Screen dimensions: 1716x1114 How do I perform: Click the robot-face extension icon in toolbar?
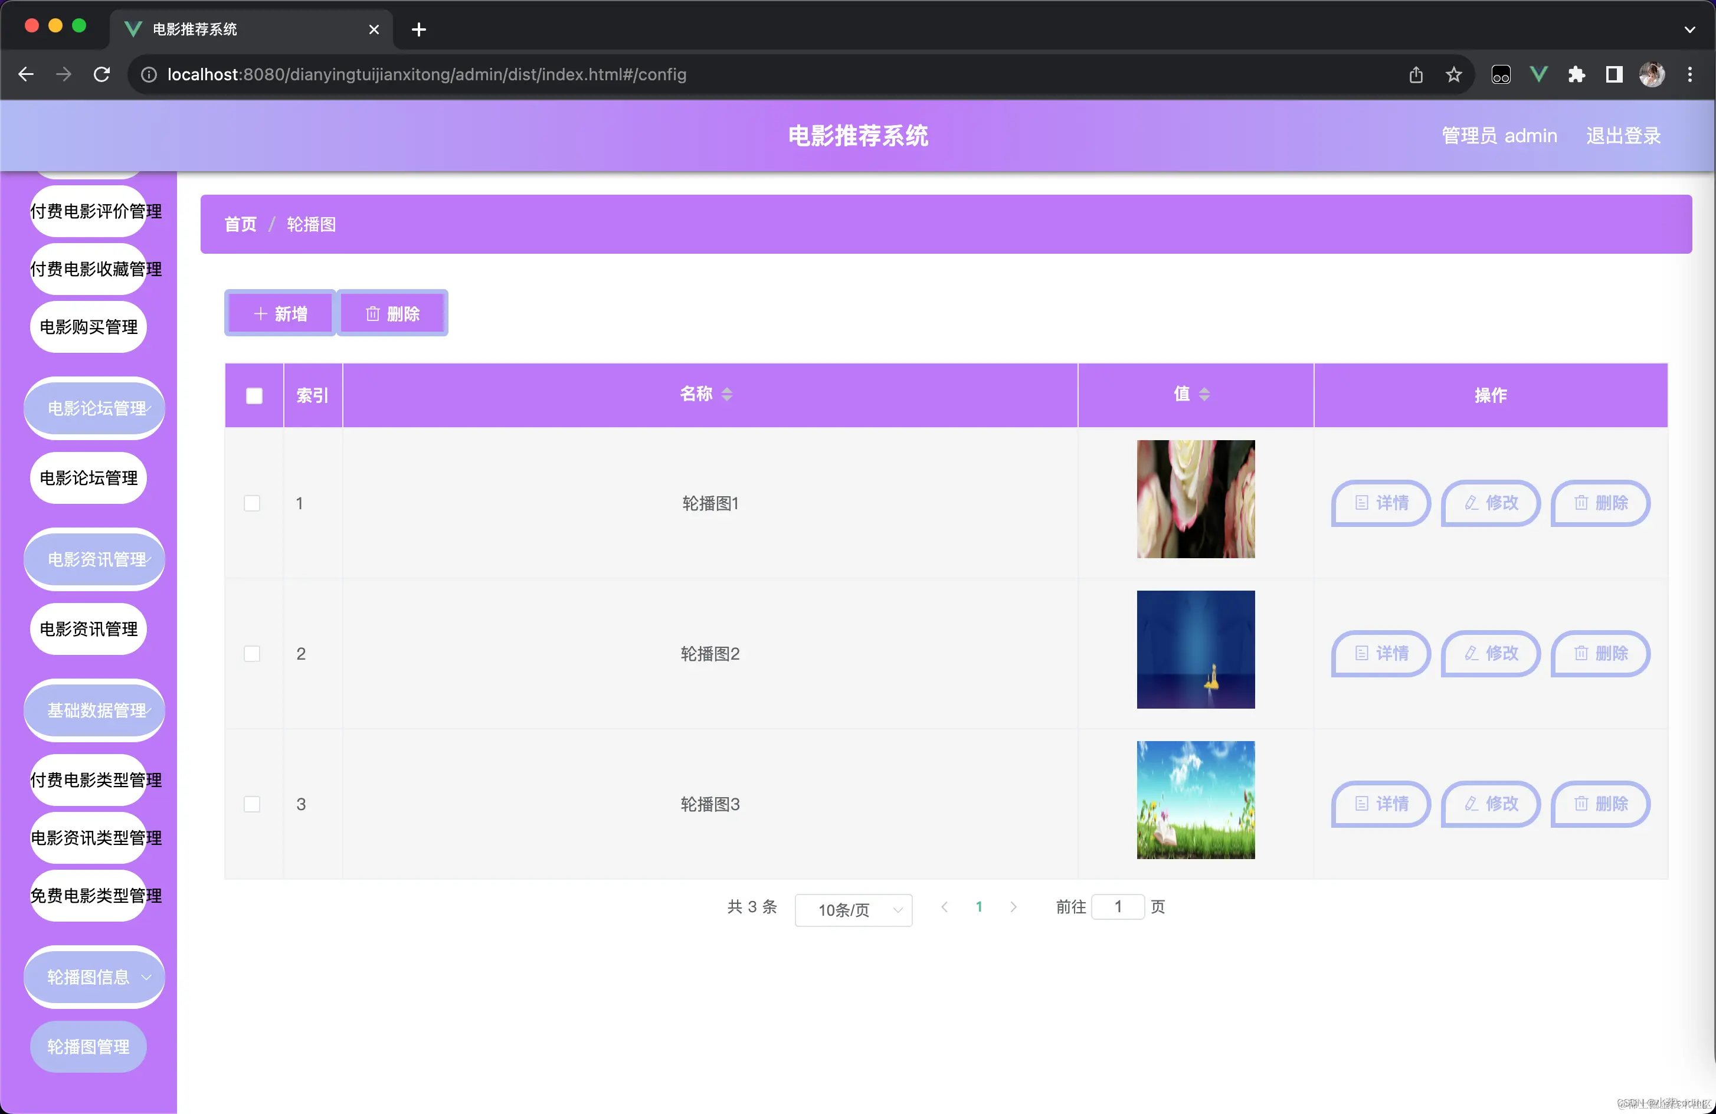click(x=1501, y=74)
